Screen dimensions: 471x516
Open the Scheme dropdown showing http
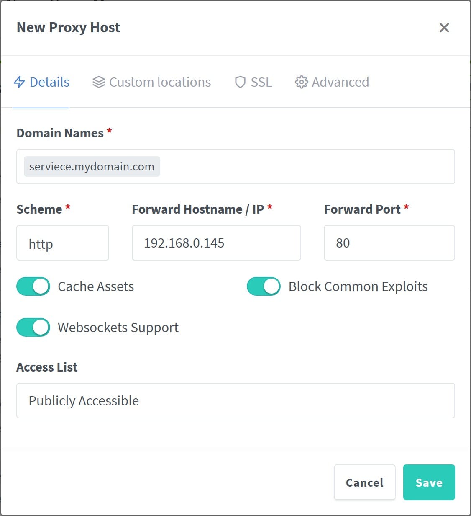click(62, 243)
